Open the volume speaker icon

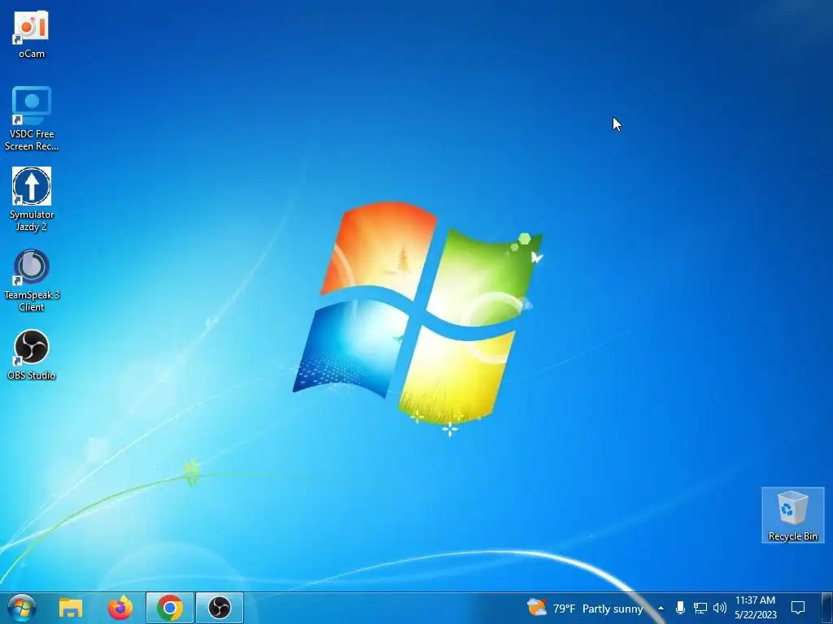720,608
